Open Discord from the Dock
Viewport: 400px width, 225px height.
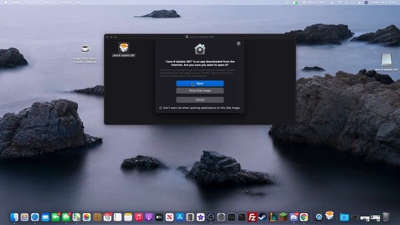294,217
